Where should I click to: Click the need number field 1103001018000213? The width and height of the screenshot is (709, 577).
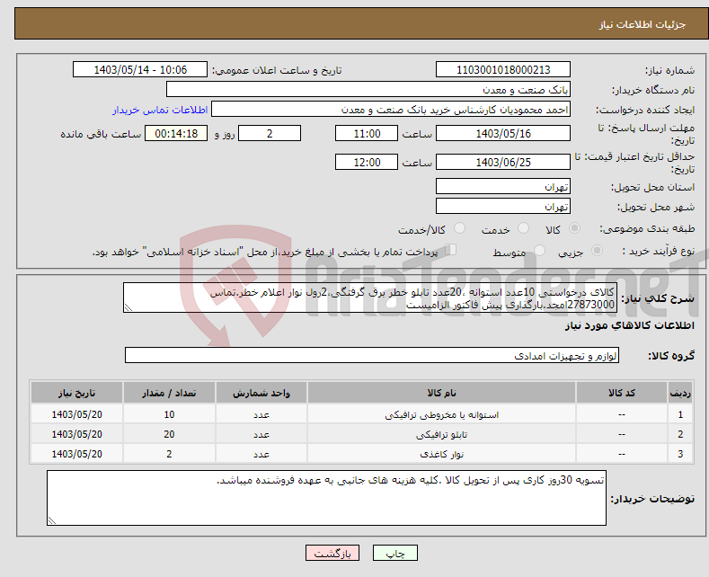pyautogui.click(x=503, y=69)
